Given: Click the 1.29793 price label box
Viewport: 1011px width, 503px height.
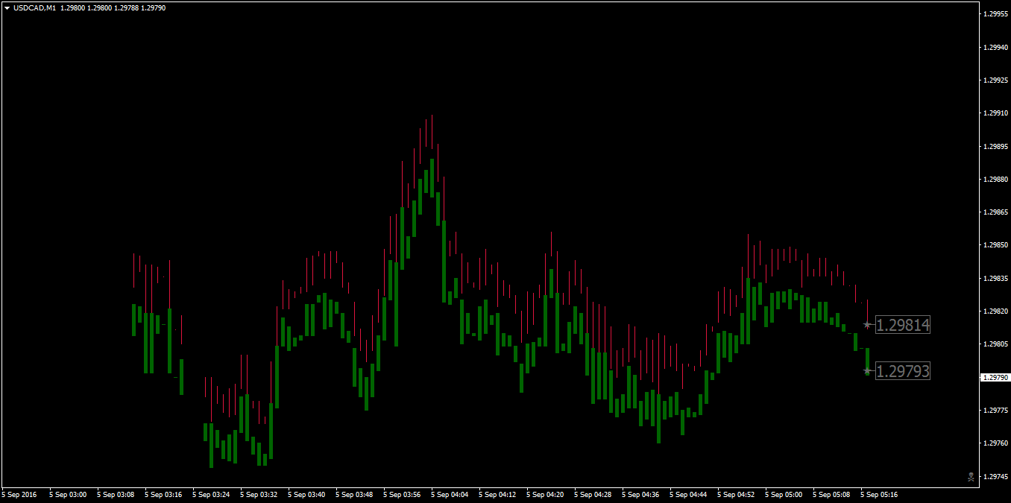Looking at the screenshot, I should 902,371.
